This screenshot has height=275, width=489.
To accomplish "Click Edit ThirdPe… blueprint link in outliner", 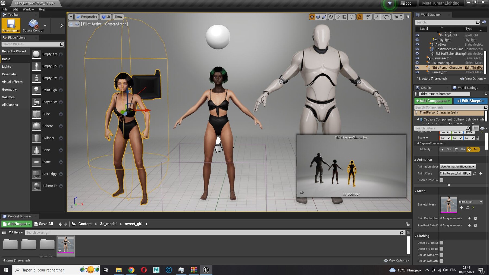I will [474, 68].
